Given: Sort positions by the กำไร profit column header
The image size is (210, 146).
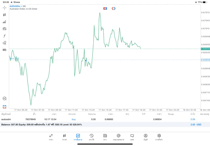Looking at the screenshot, I should [193, 114].
